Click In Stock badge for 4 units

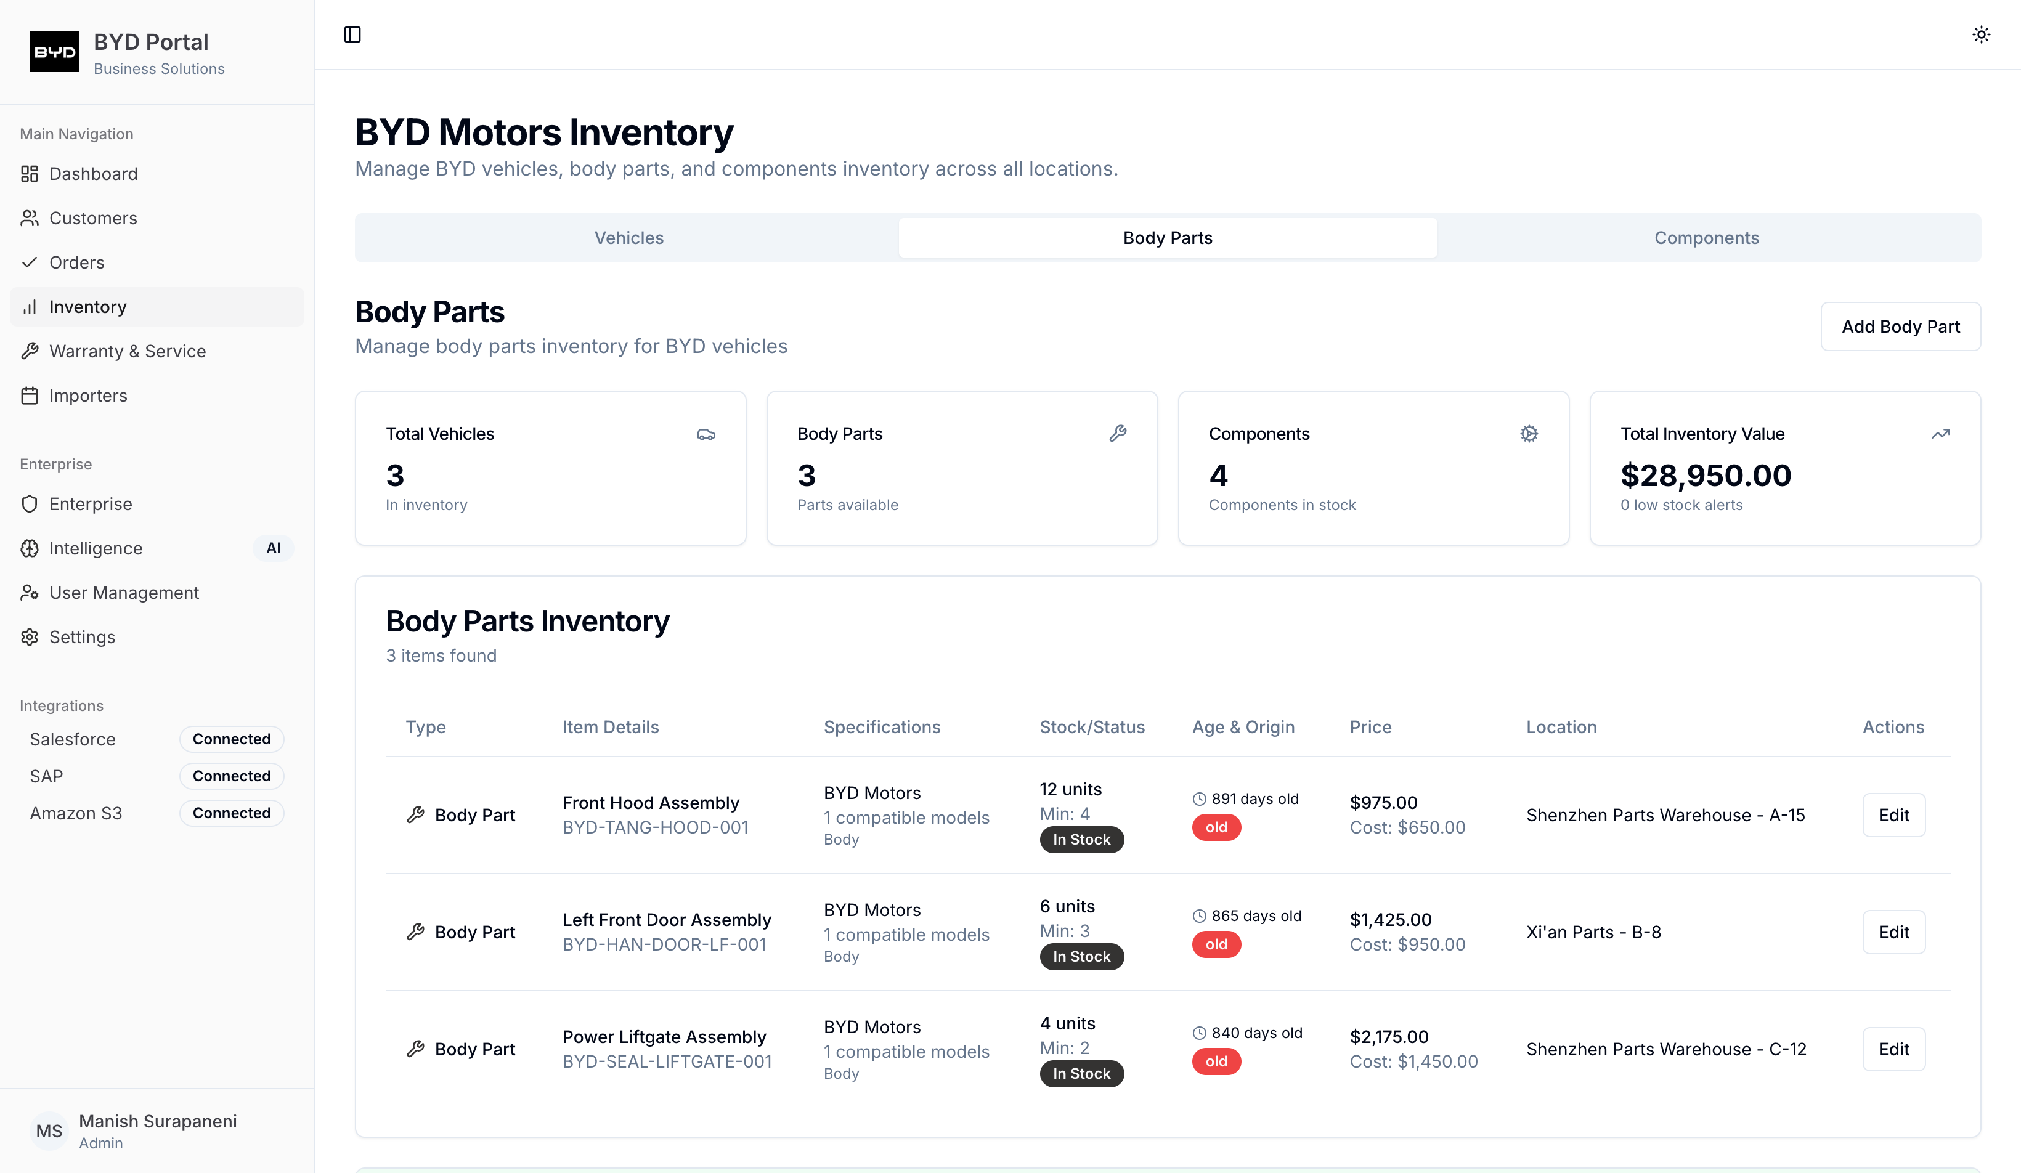point(1082,1074)
